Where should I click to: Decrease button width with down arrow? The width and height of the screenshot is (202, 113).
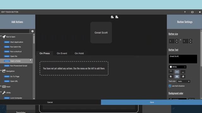(177, 42)
